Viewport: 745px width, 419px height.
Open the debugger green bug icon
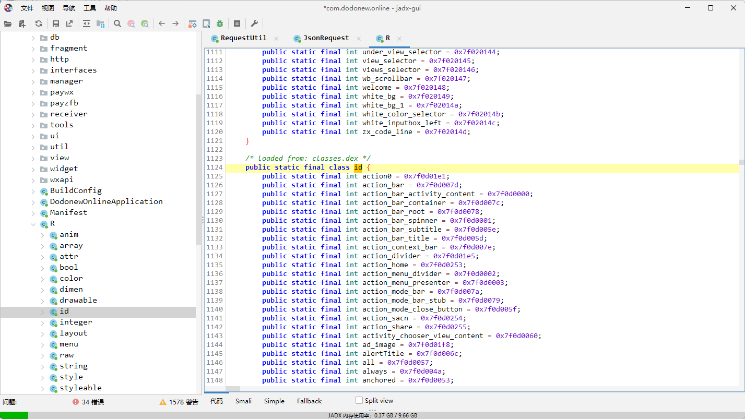[x=220, y=23]
